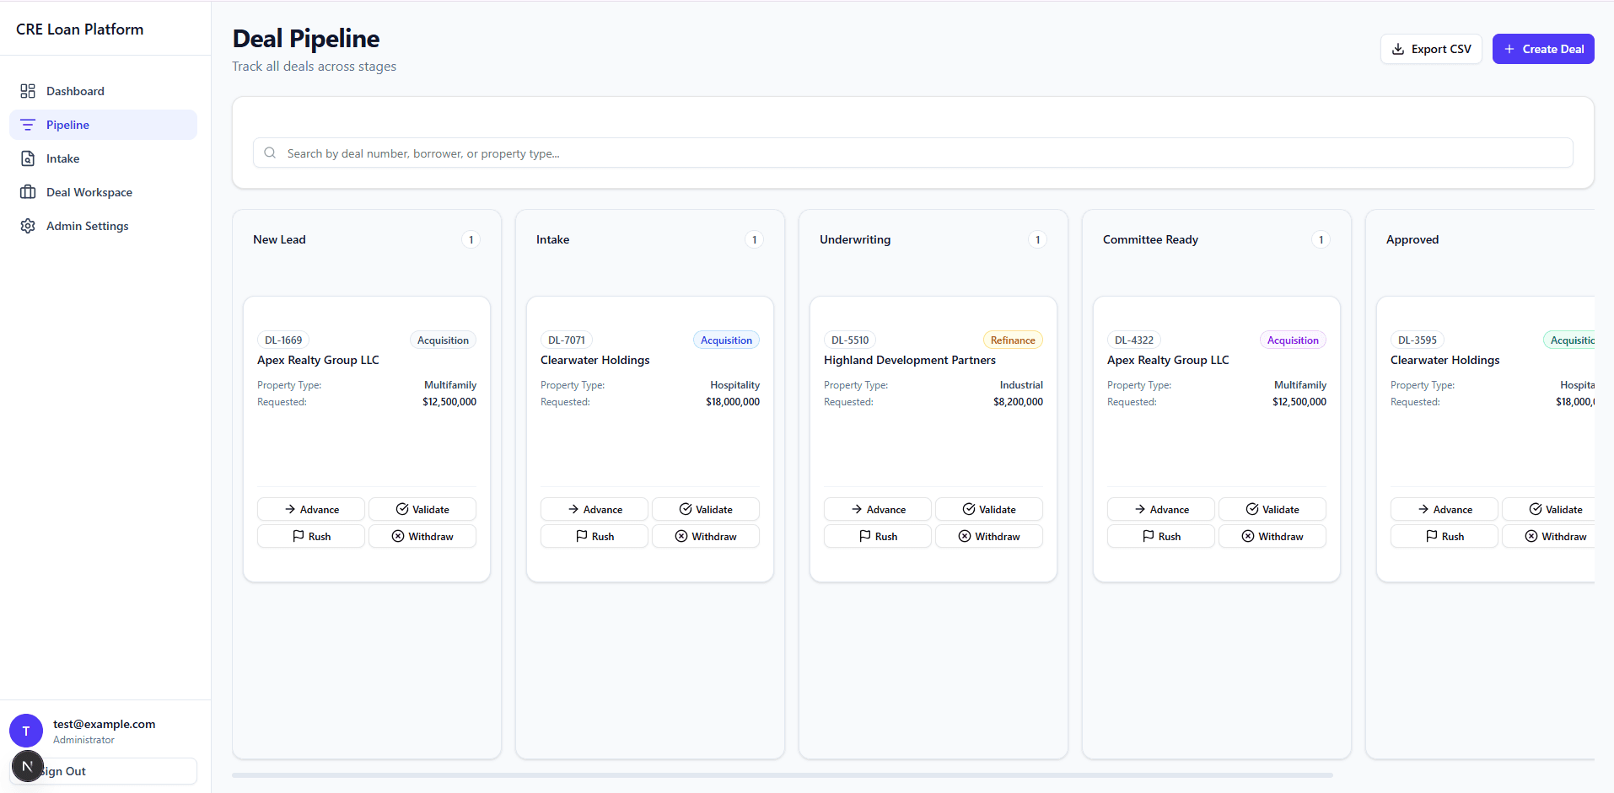
Task: Select Pipeline in the sidebar
Action: pyautogui.click(x=103, y=125)
